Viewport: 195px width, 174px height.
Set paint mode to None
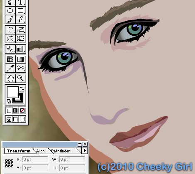(x=22, y=110)
